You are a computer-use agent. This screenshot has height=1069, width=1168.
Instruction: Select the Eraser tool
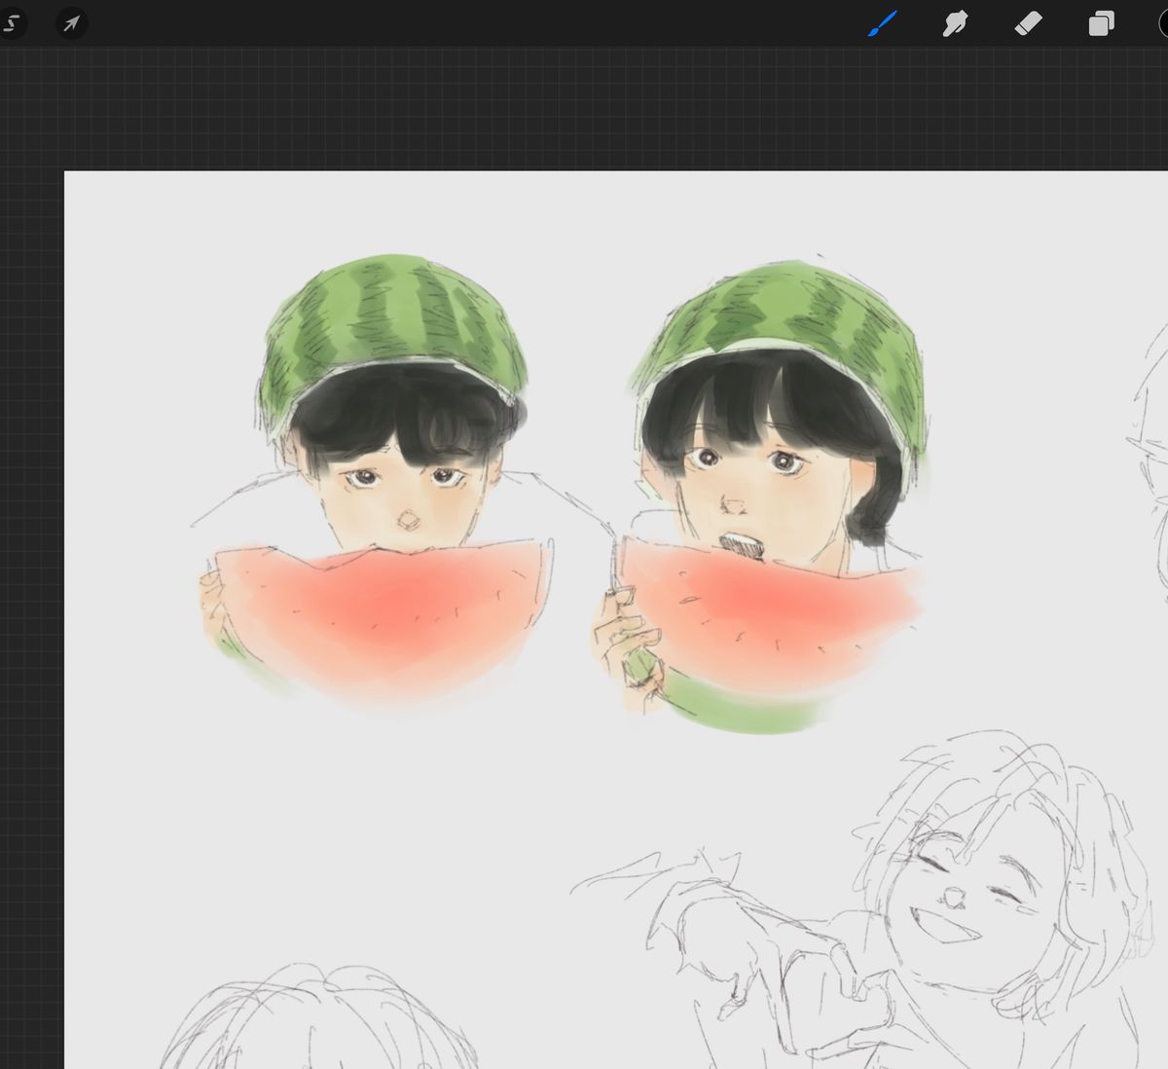pos(1028,23)
